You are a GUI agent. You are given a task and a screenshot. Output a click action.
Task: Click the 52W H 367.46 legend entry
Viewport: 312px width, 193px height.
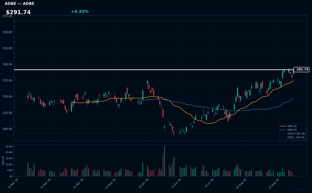click(292, 133)
